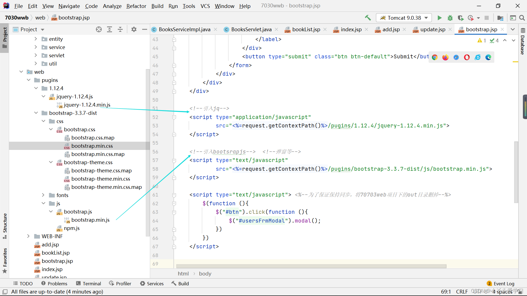Image resolution: width=527 pixels, height=296 pixels.
Task: Select jquery-1.12.4.min.js file
Action: [x=87, y=105]
